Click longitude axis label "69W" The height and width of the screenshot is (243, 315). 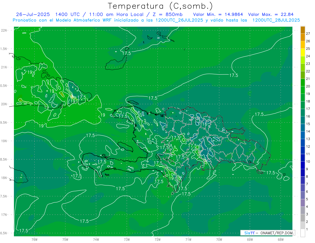[x=250, y=240]
